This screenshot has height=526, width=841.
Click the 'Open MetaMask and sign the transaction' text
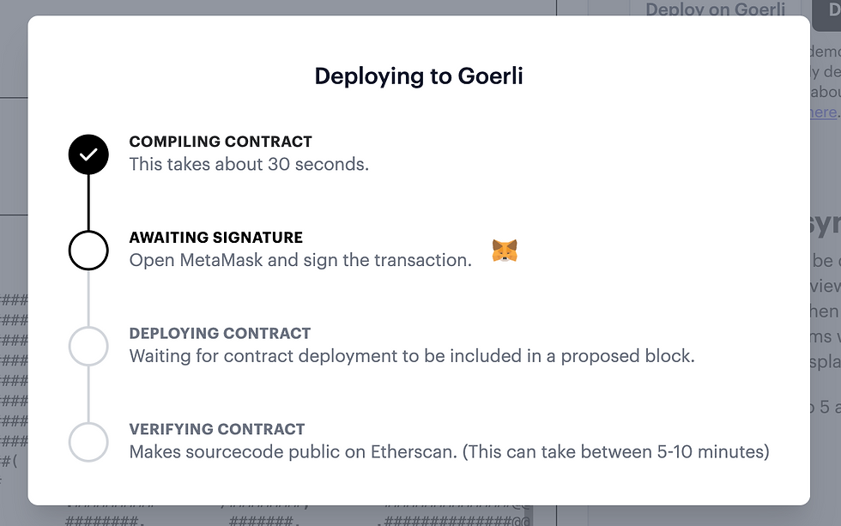click(x=300, y=260)
